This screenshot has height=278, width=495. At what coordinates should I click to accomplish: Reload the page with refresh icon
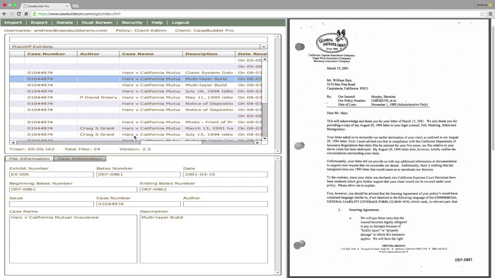(x=19, y=14)
